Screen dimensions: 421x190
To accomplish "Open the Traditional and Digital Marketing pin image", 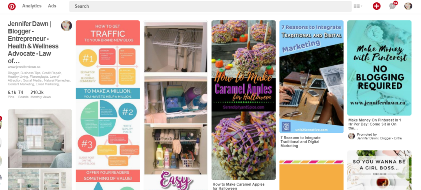I will pyautogui.click(x=311, y=77).
